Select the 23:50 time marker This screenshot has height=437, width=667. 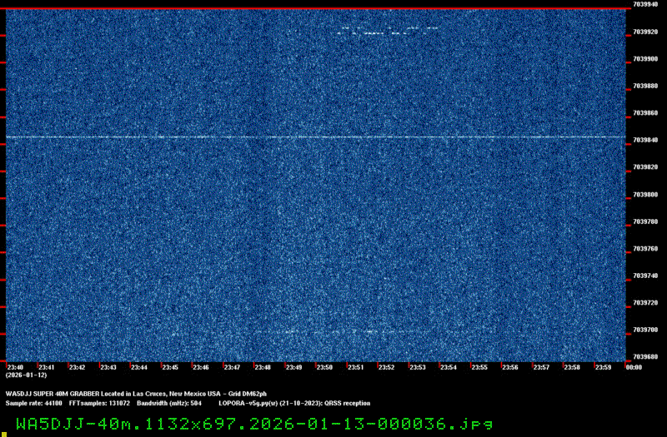coord(324,367)
